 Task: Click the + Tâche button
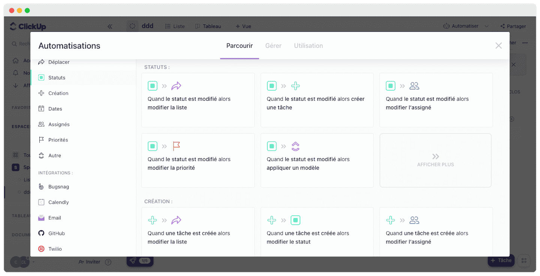coord(501,261)
